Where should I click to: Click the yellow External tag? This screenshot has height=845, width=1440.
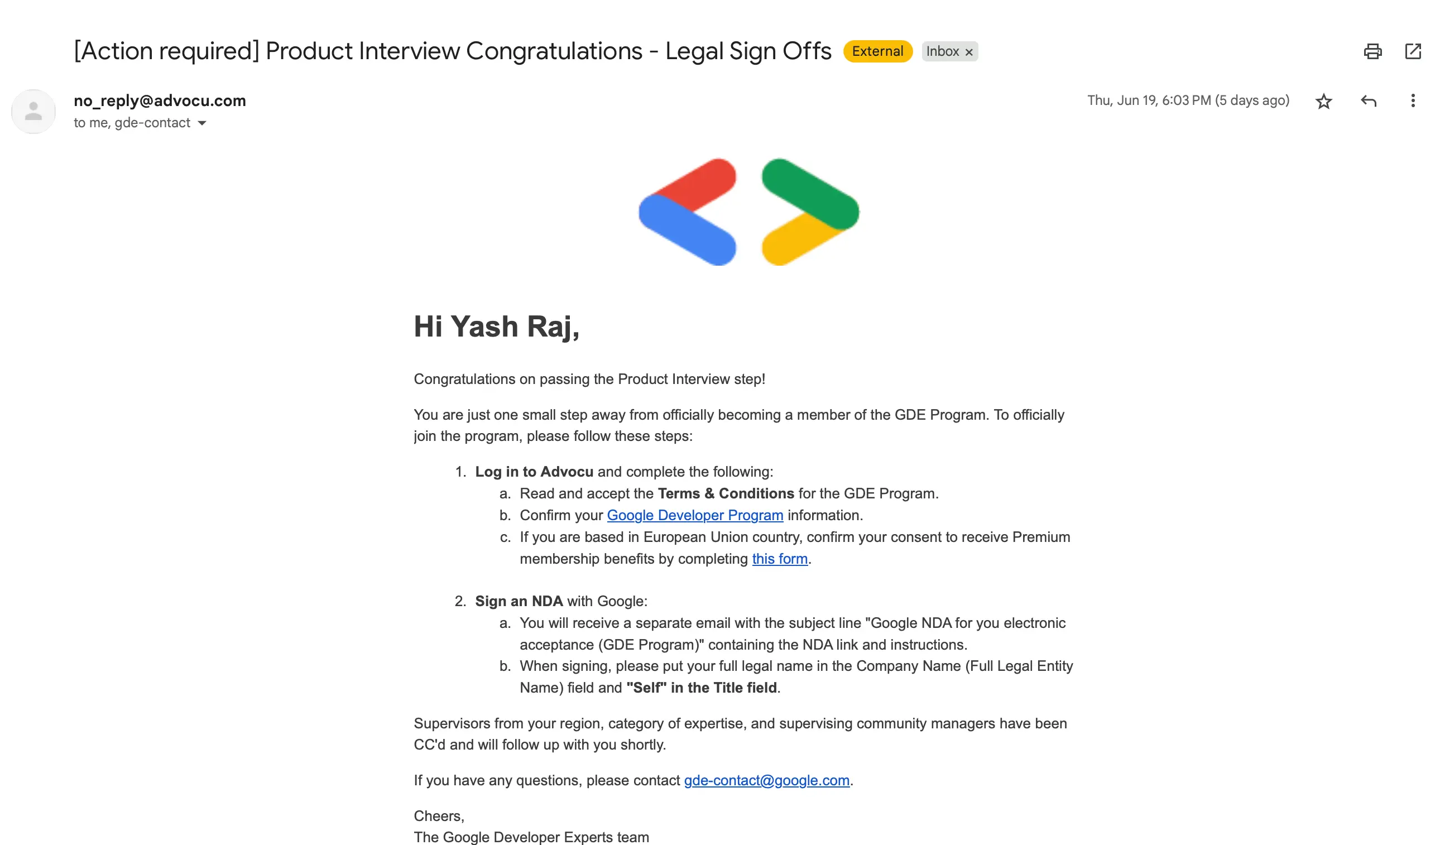(877, 51)
